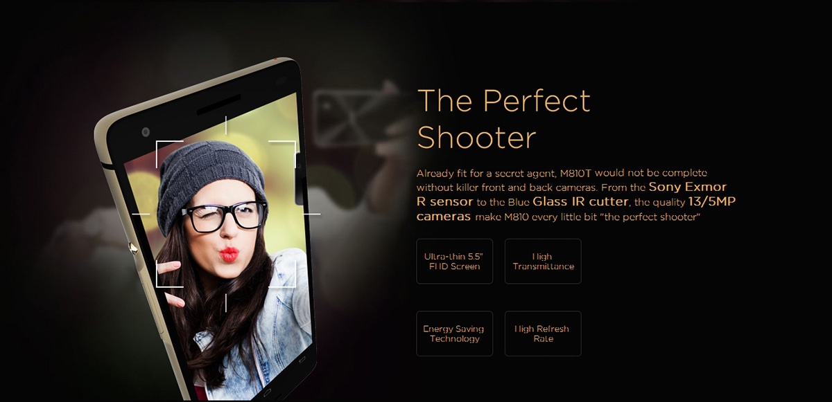832x402 pixels.
Task: Click the bottom-left focus bracket corner
Action: pos(169,274)
